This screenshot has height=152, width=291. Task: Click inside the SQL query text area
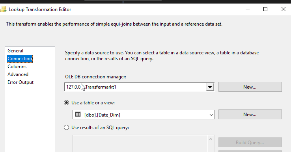pyautogui.click(x=140, y=144)
